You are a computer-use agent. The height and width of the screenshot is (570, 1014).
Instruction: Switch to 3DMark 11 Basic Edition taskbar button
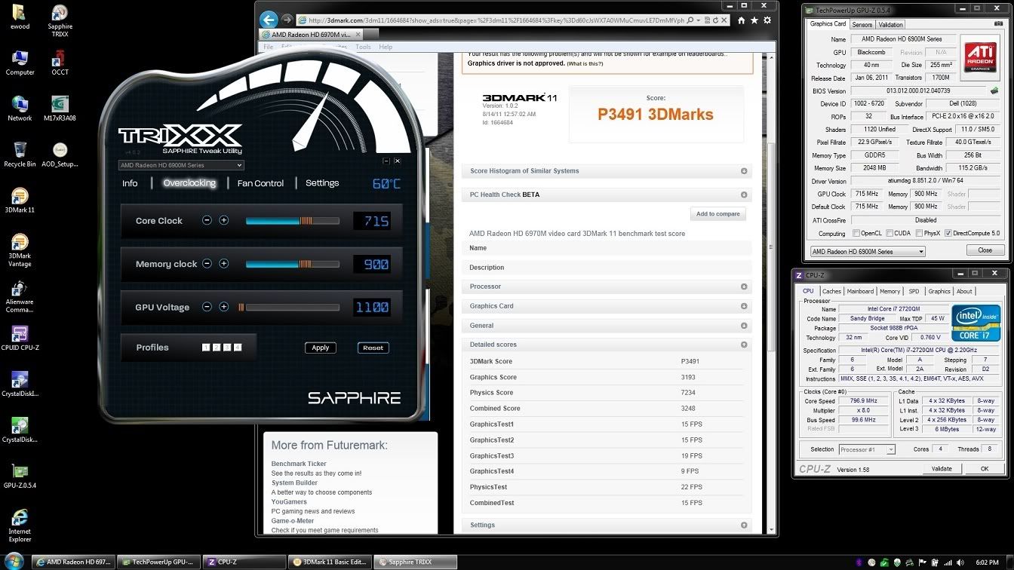coord(330,562)
